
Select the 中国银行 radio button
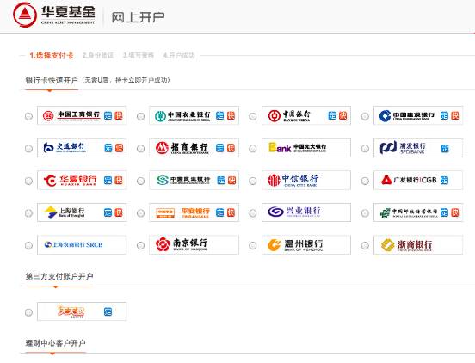(253, 116)
